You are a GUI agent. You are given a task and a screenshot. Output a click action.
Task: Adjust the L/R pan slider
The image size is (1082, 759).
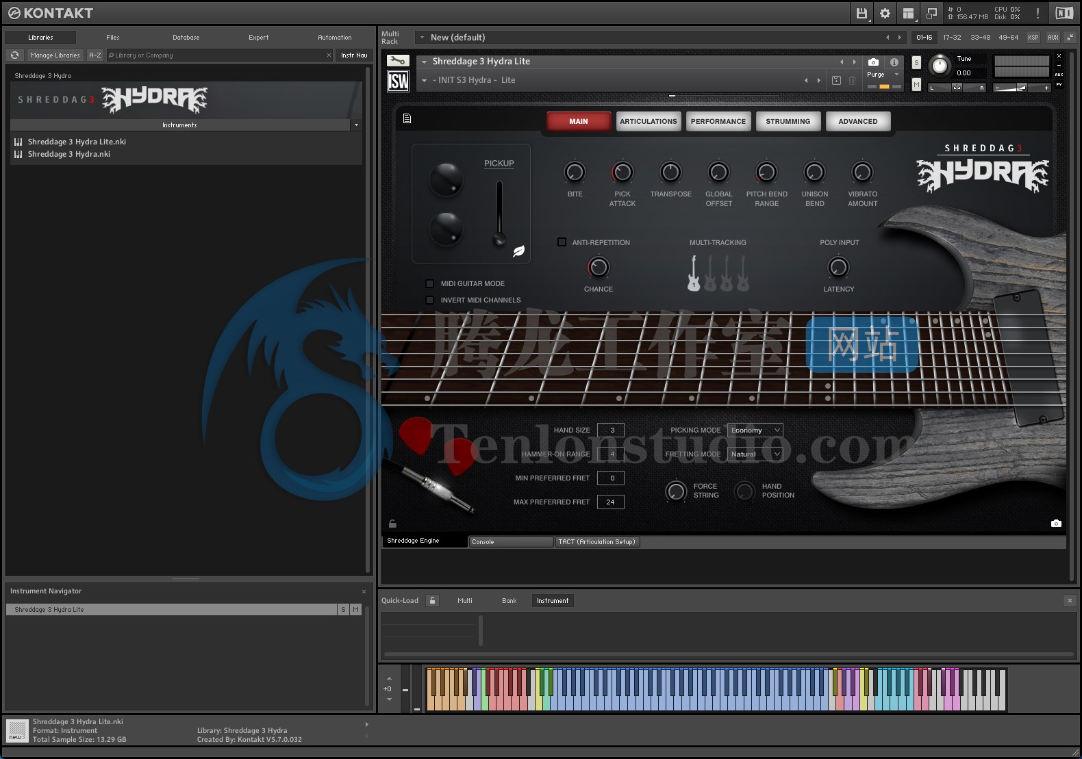tap(957, 88)
